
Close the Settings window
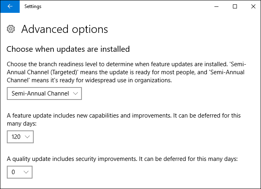pos(253,6)
